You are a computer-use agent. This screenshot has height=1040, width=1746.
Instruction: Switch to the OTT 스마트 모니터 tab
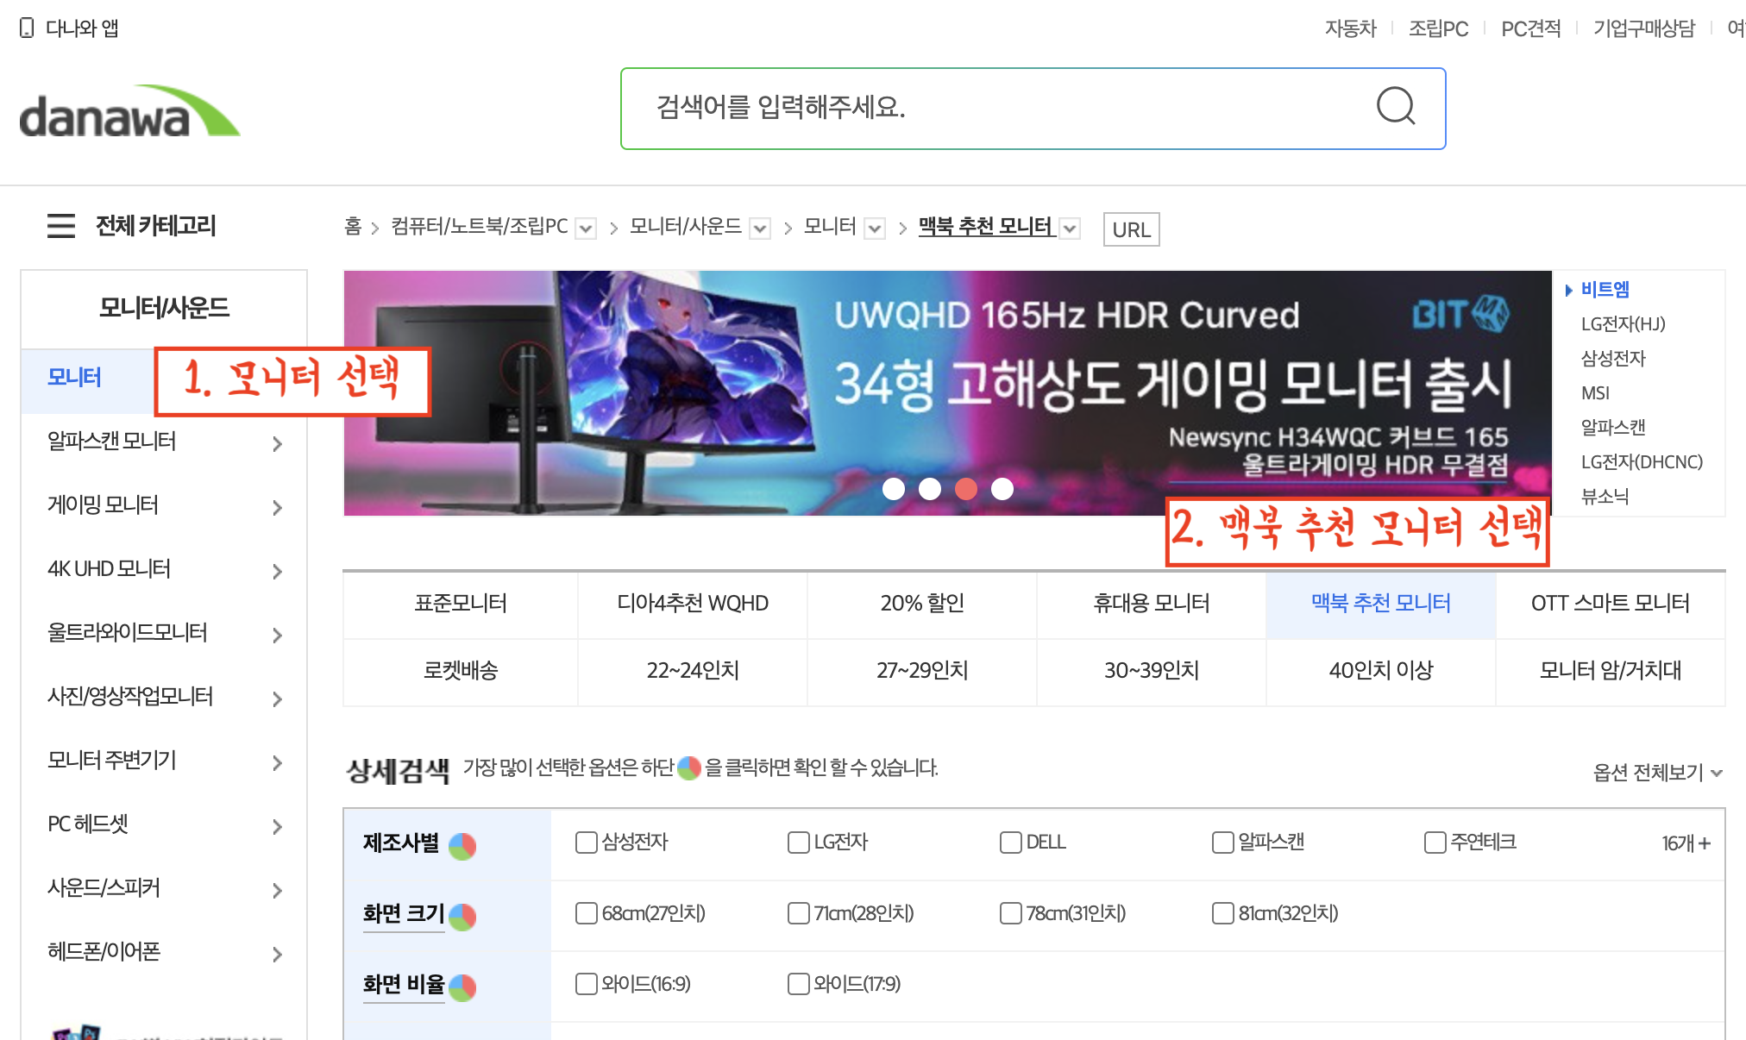tap(1610, 604)
